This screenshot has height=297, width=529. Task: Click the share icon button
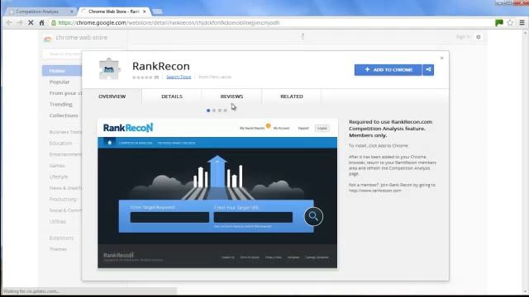pyautogui.click(x=428, y=69)
